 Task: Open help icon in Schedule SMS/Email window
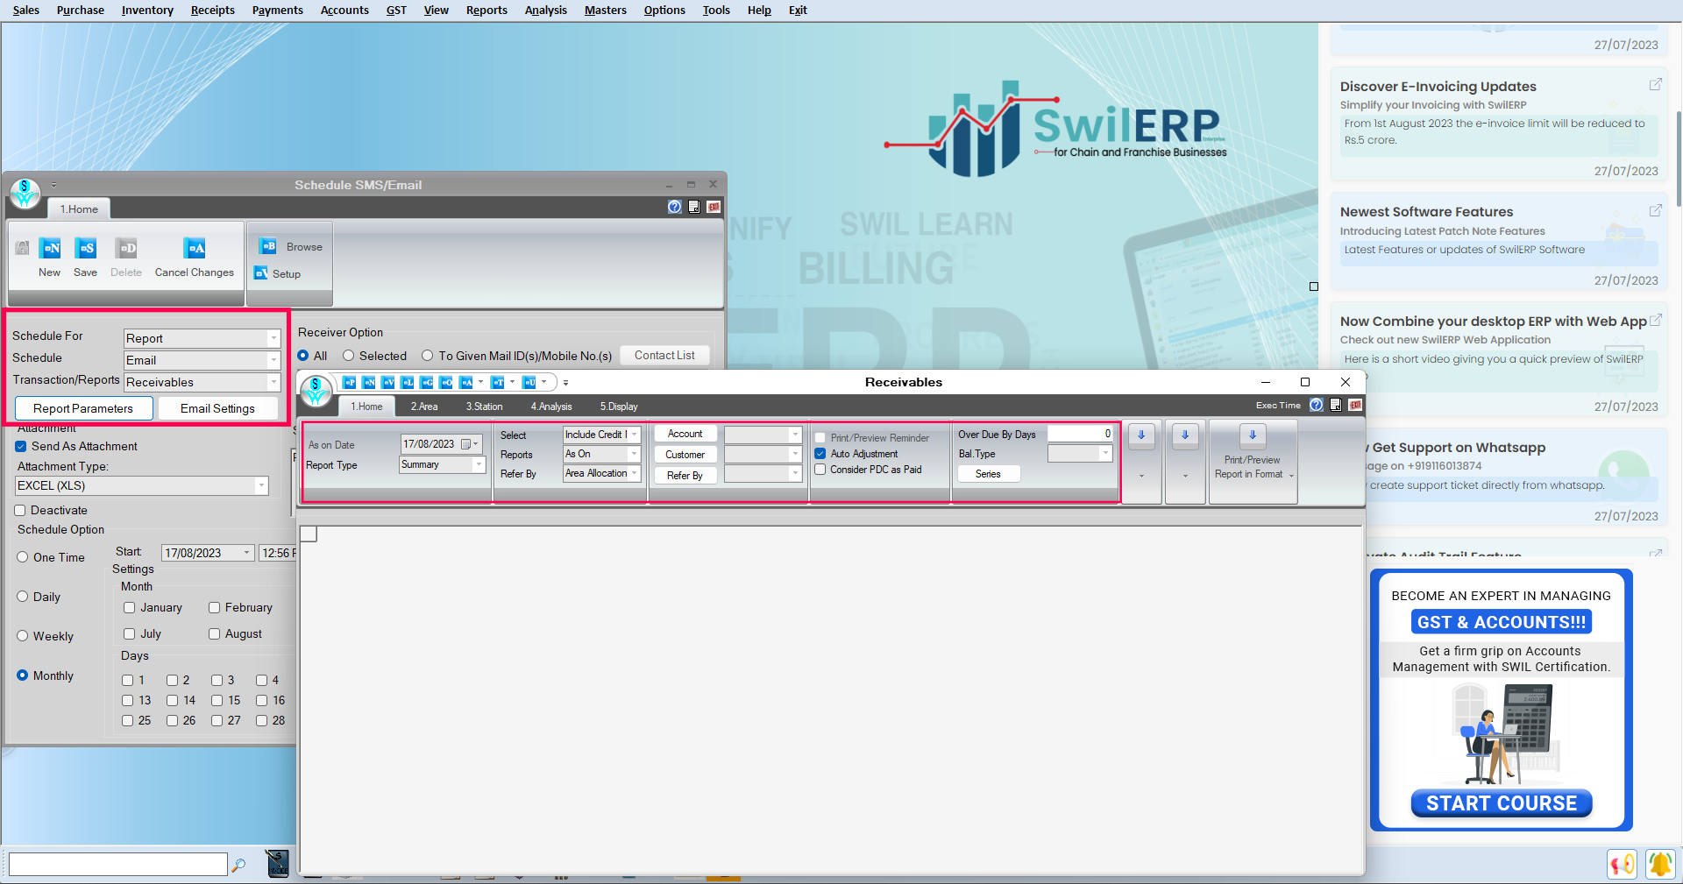click(674, 207)
